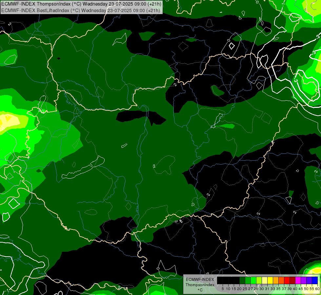This screenshot has width=321, height=295.
Task: Click the legend value 15
Action: 234,289
